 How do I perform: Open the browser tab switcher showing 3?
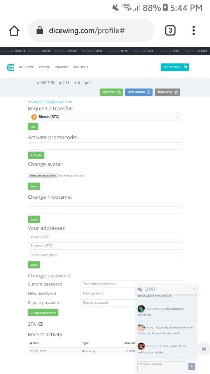[x=170, y=30]
